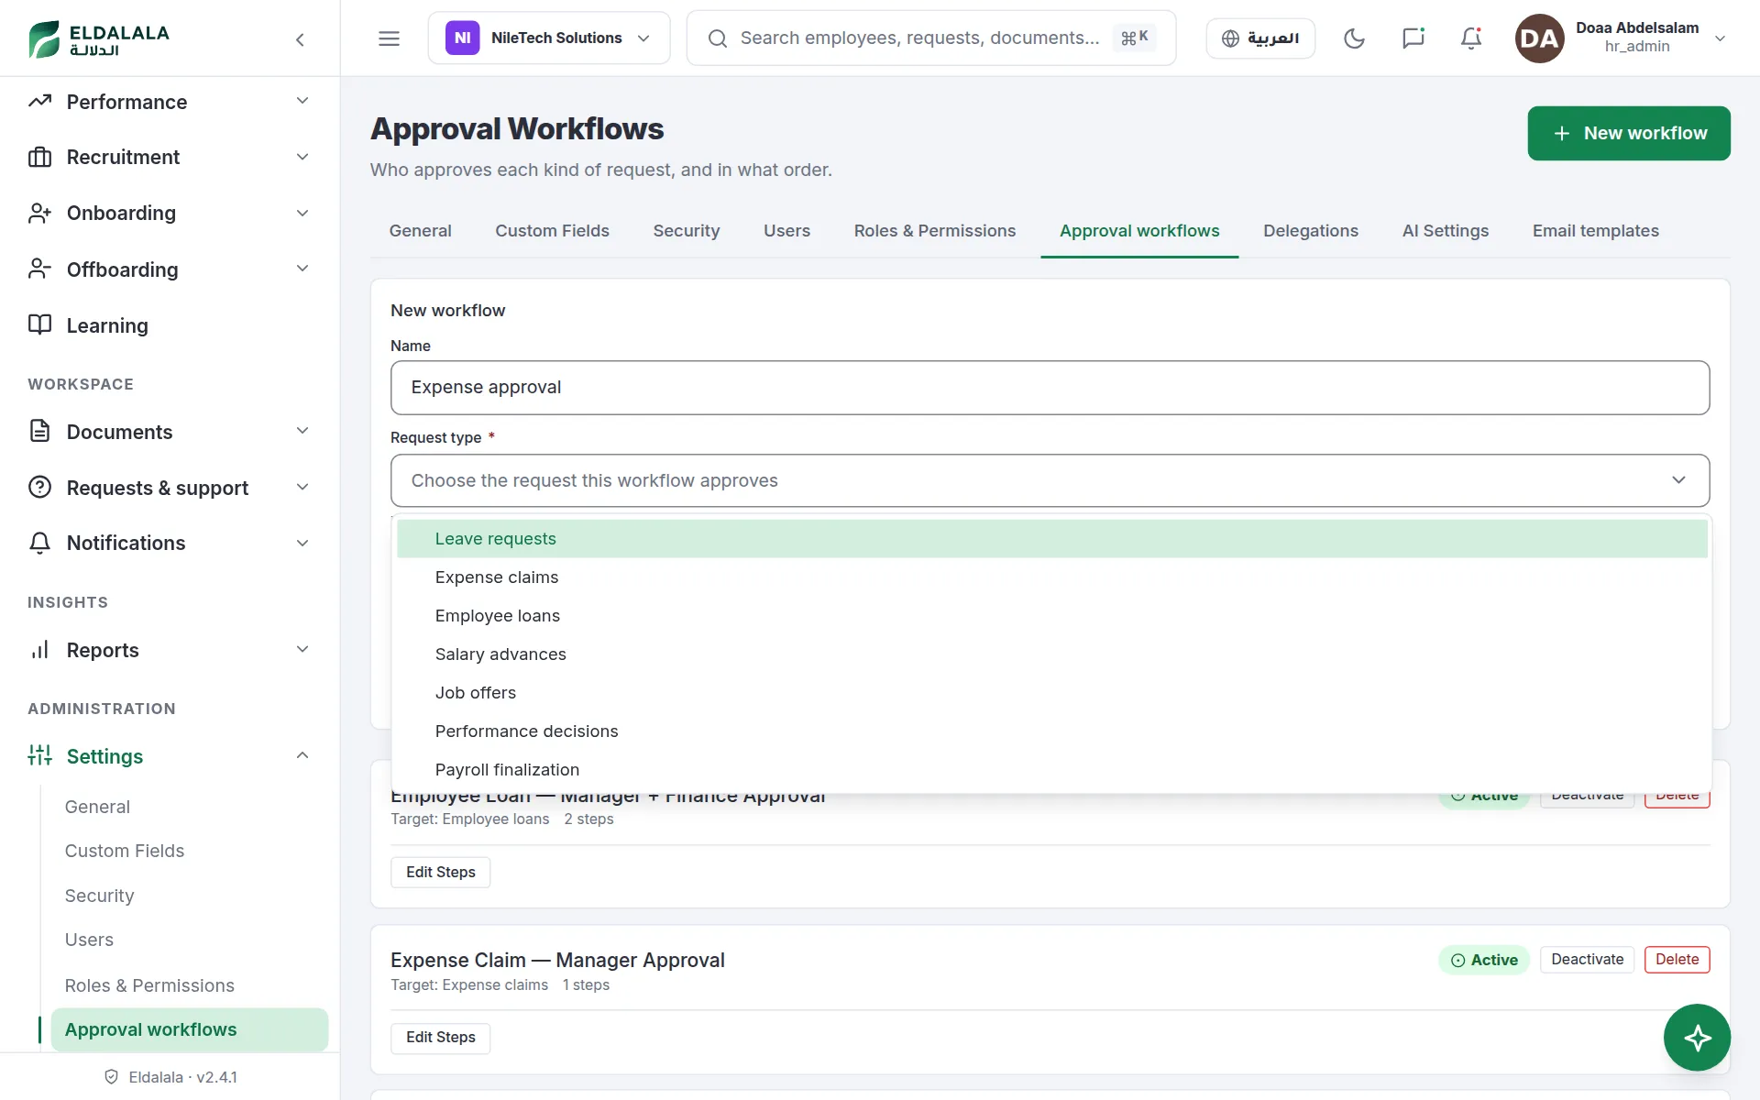The image size is (1760, 1100).
Task: Deactivate the Expense Claim workflow
Action: (1587, 960)
